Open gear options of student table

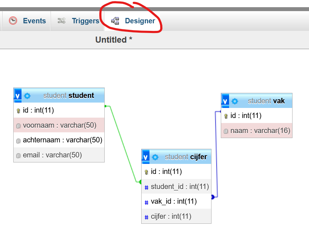(27, 96)
